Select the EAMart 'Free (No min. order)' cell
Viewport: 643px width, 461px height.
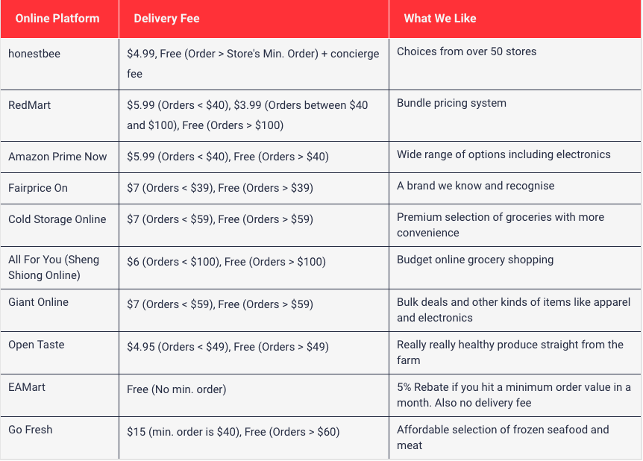pyautogui.click(x=177, y=389)
